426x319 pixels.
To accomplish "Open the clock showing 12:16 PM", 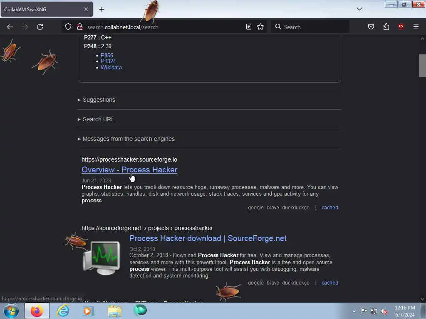I will pyautogui.click(x=405, y=311).
